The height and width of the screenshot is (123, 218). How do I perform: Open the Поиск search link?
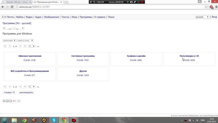[111, 17]
